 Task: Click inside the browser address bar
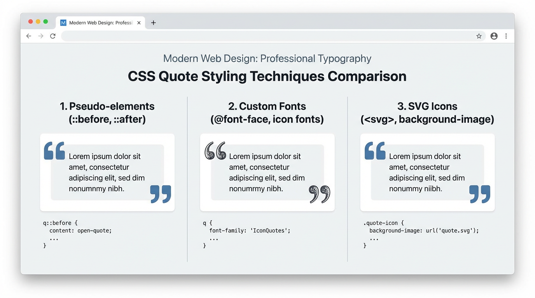[268, 36]
